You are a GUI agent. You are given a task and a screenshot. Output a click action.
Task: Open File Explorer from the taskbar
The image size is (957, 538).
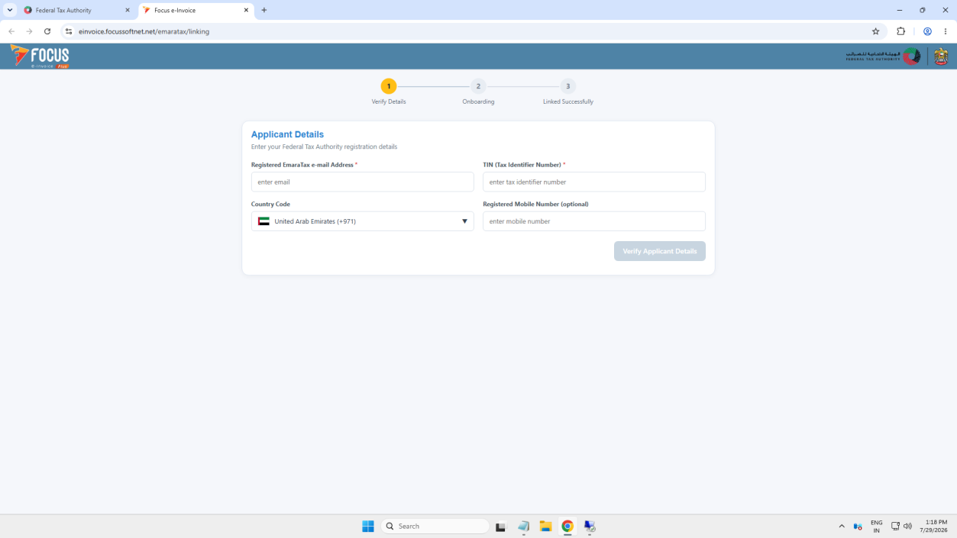[545, 526]
